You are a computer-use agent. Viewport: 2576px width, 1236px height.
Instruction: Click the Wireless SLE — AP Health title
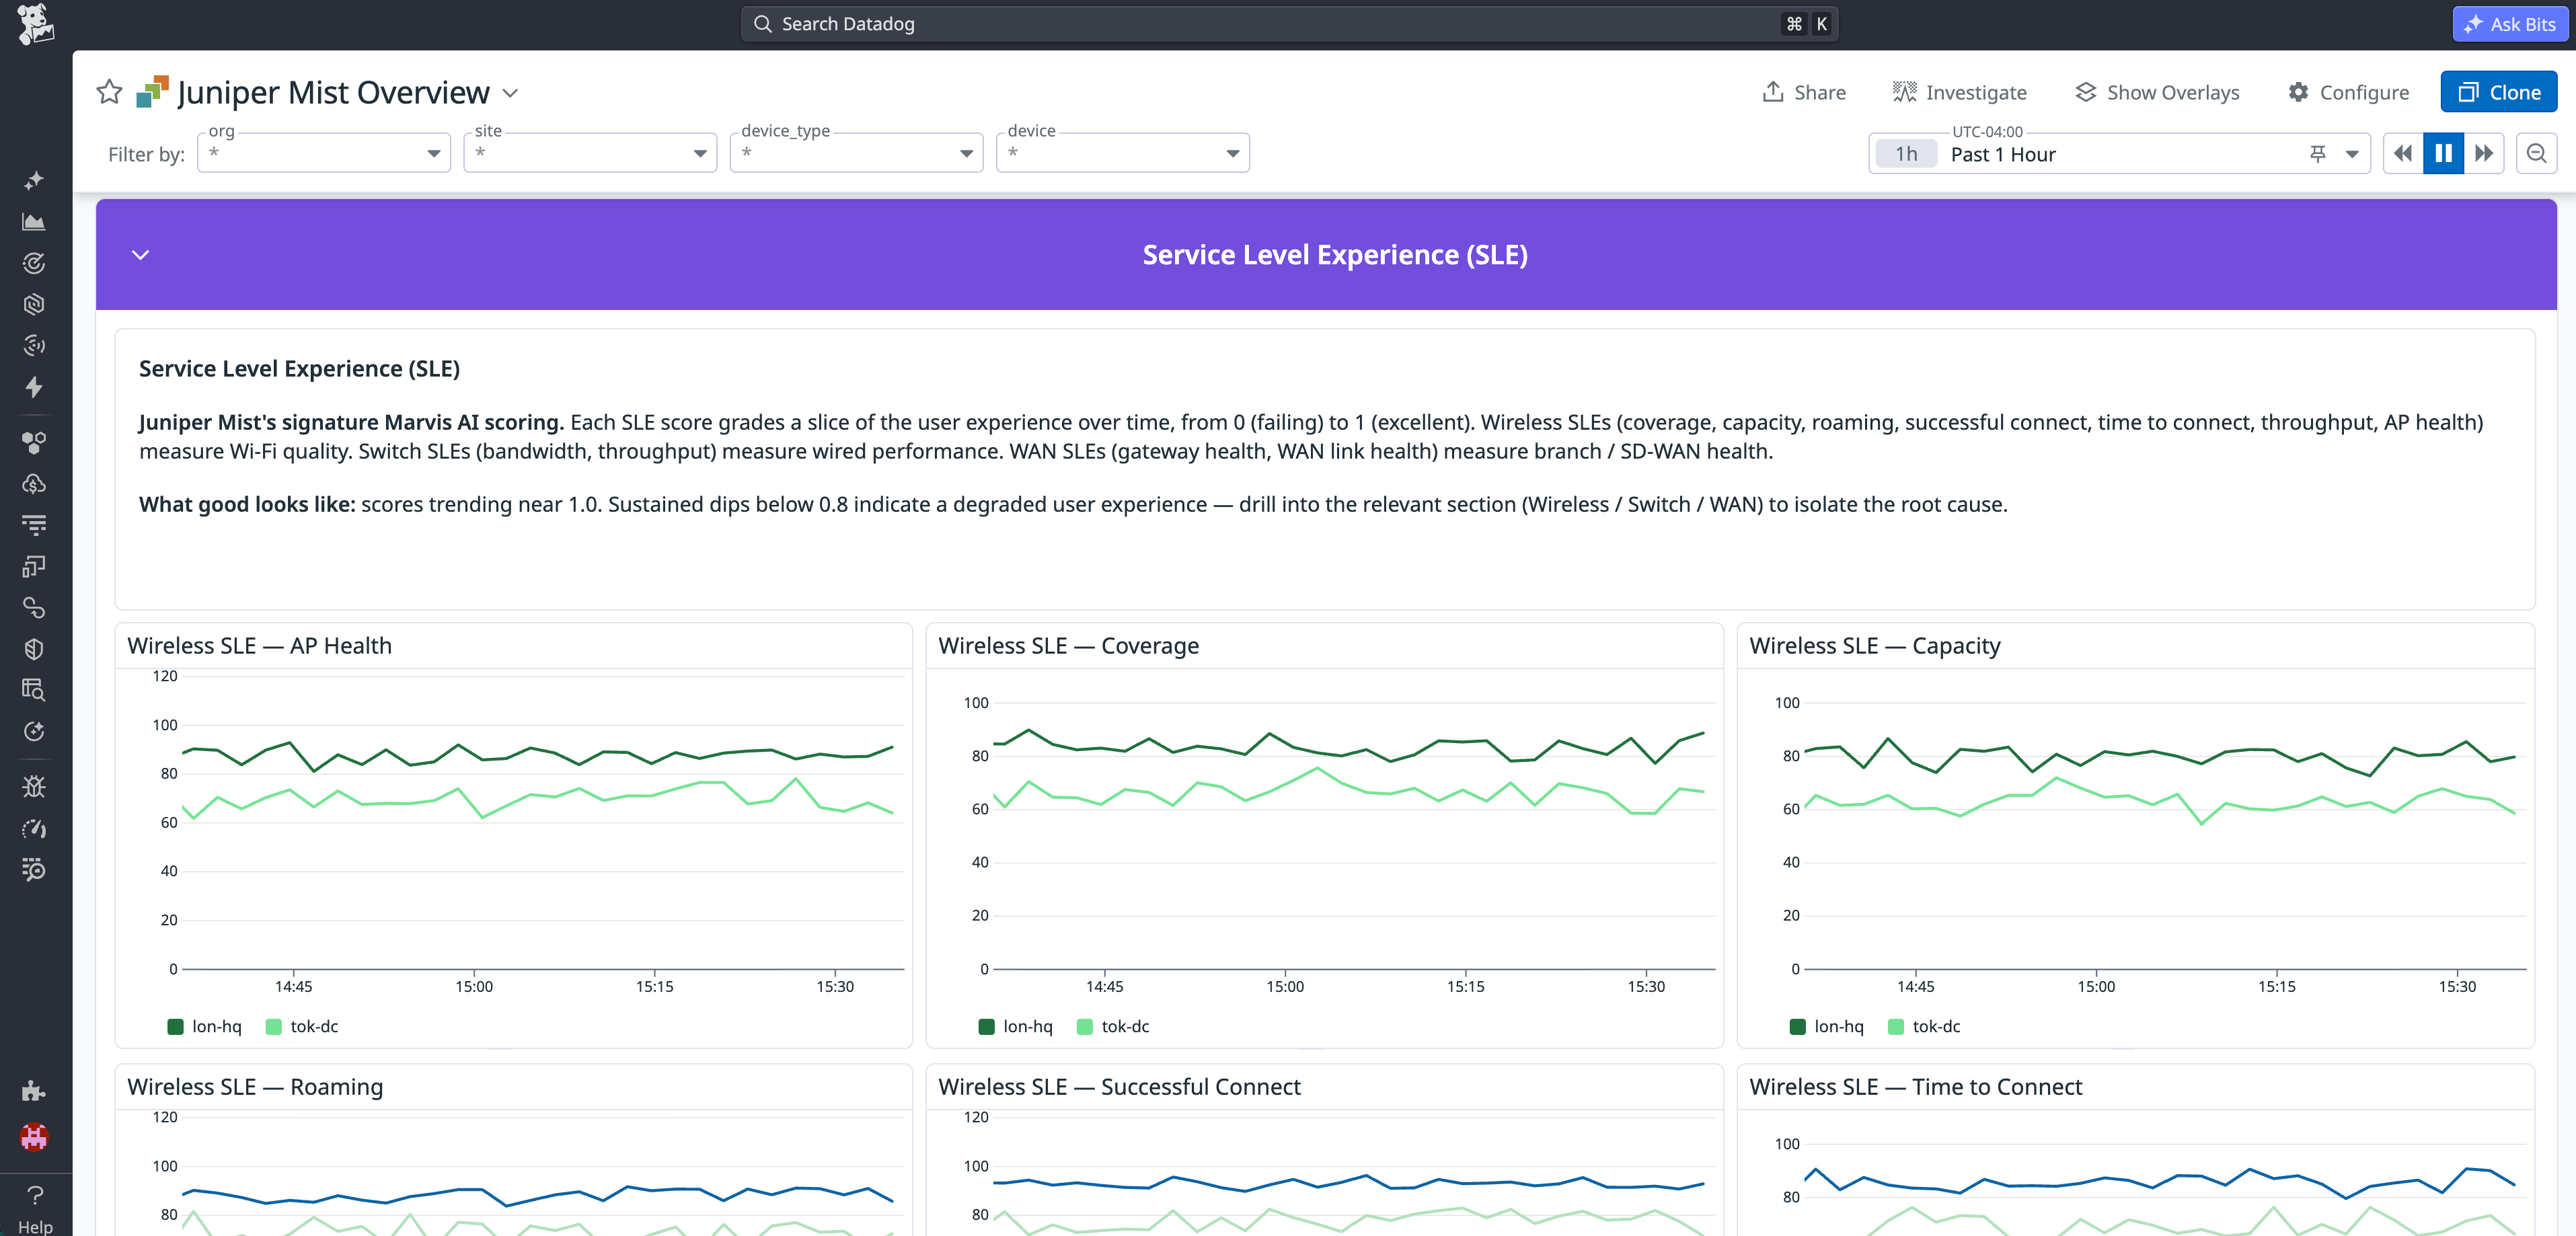pos(259,646)
